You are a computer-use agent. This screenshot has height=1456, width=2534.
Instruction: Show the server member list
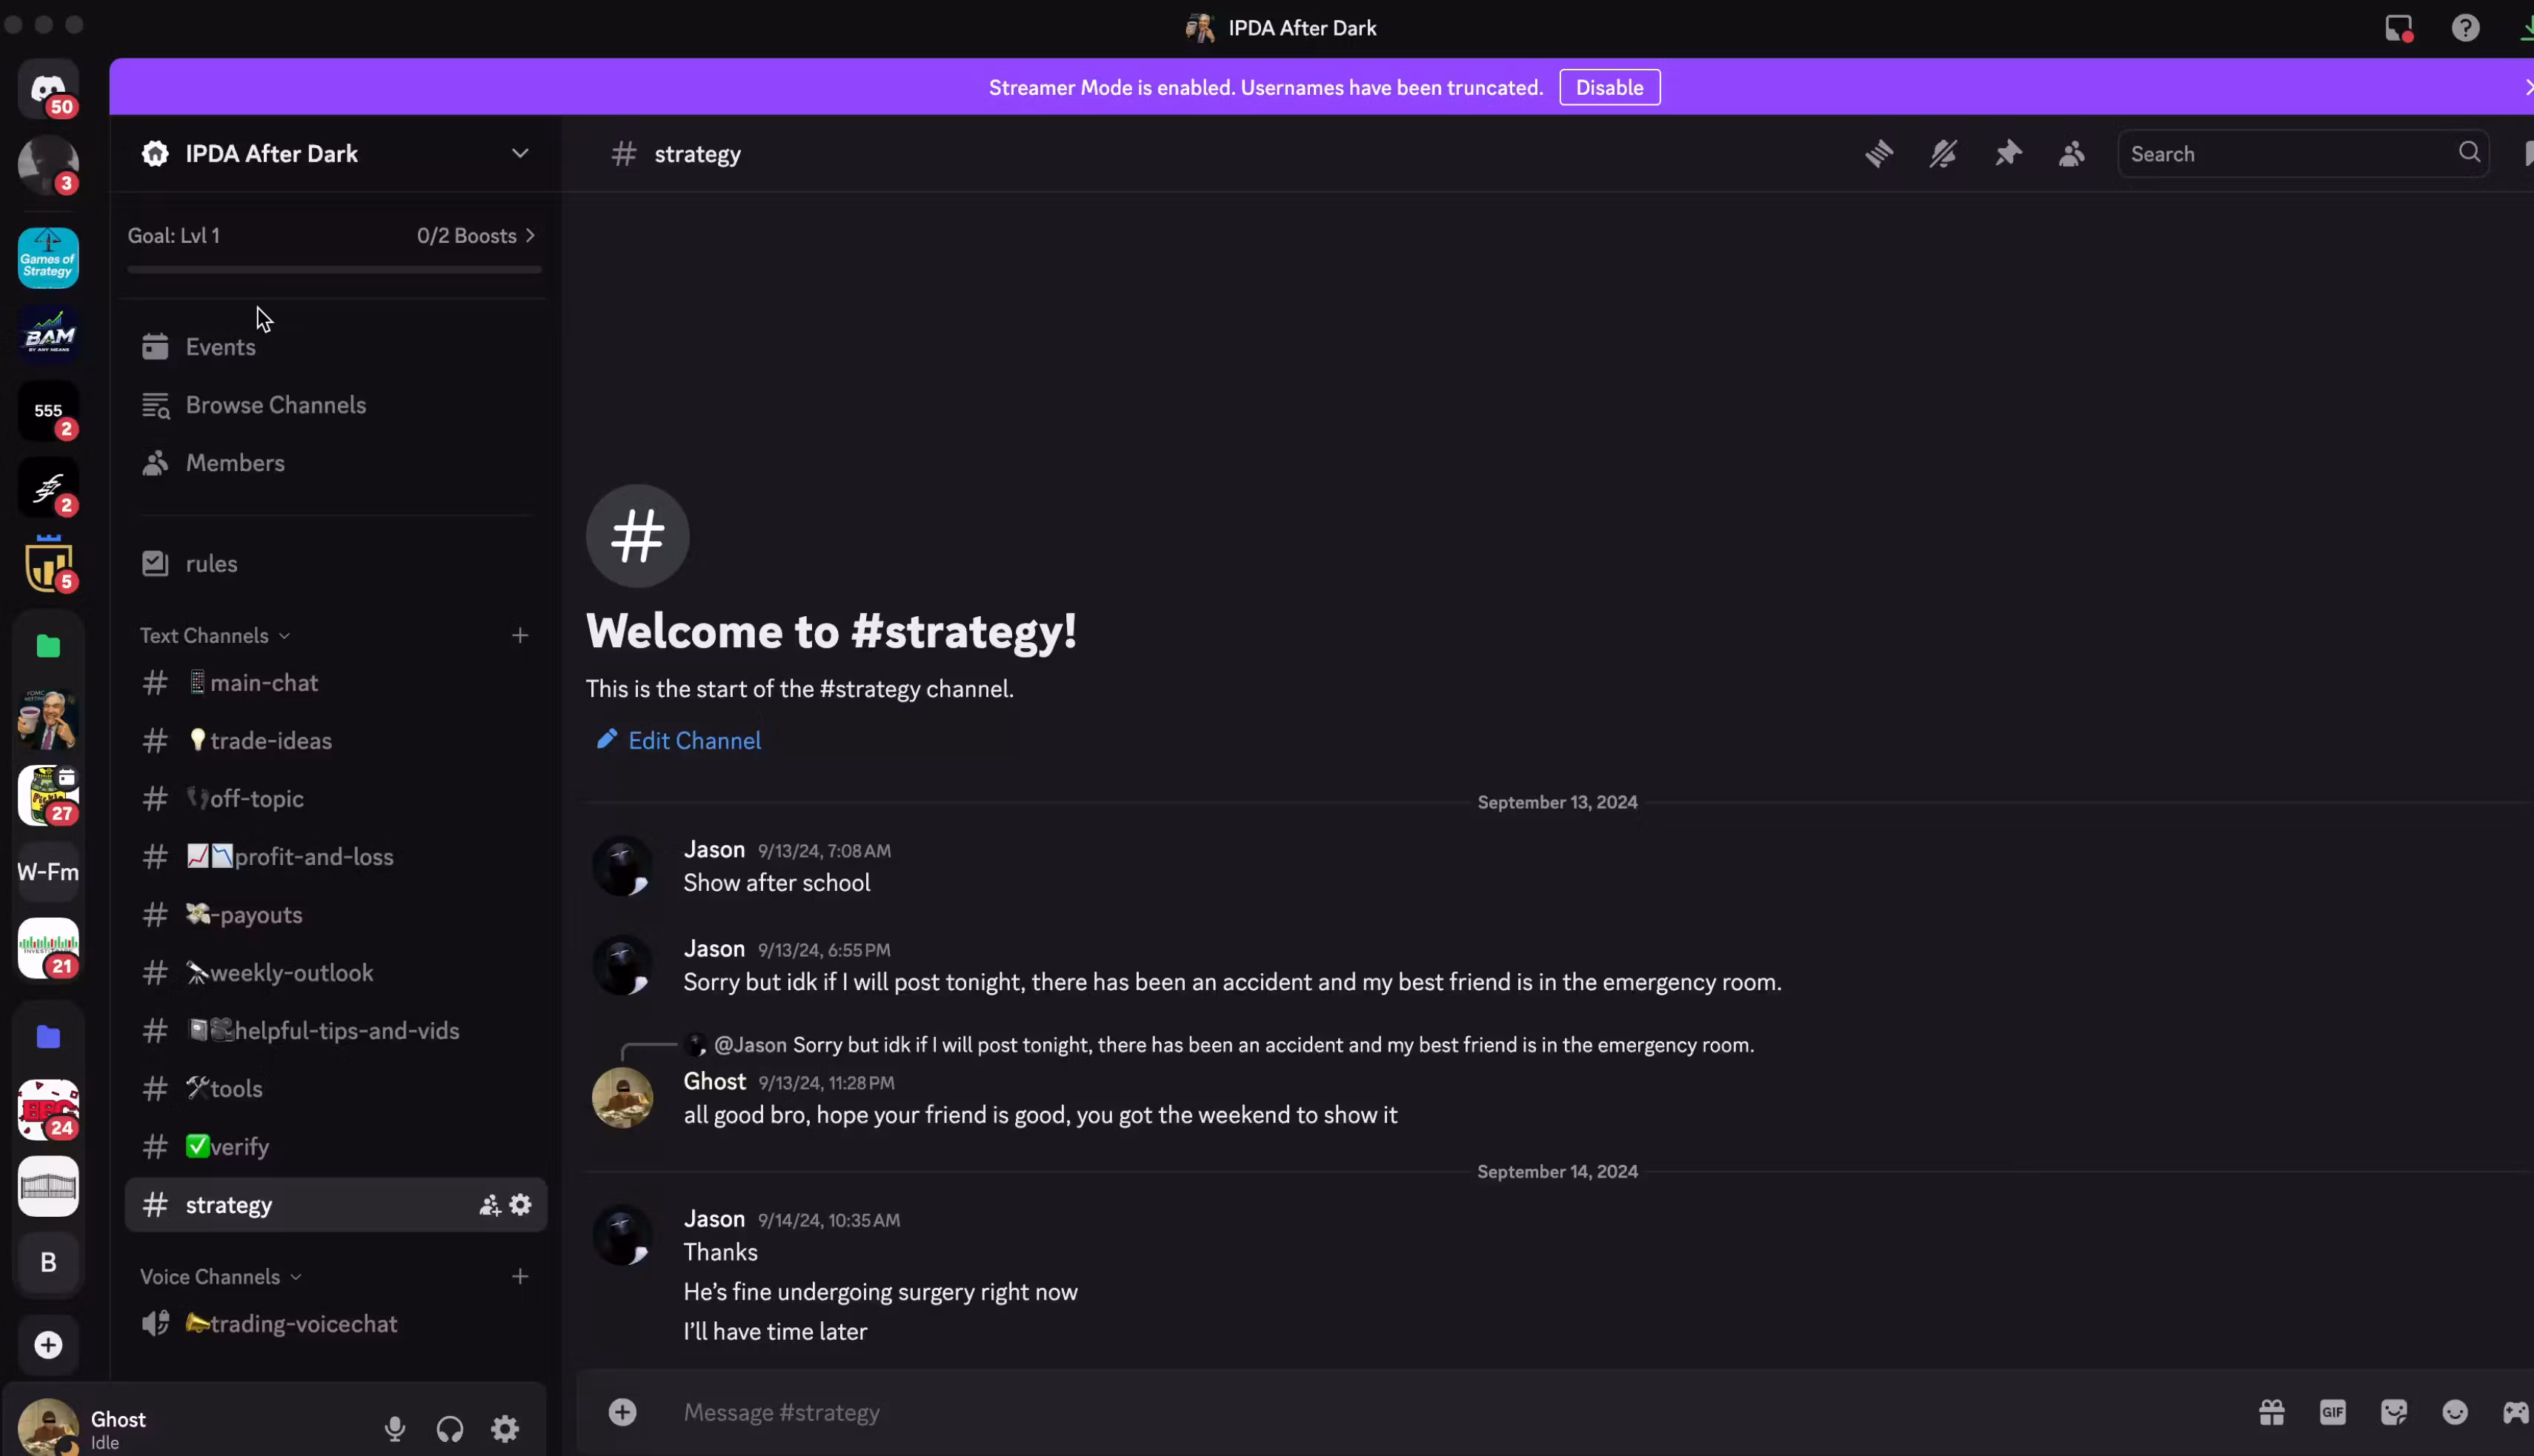pyautogui.click(x=2072, y=153)
